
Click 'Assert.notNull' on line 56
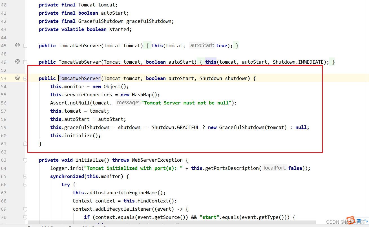(70, 103)
